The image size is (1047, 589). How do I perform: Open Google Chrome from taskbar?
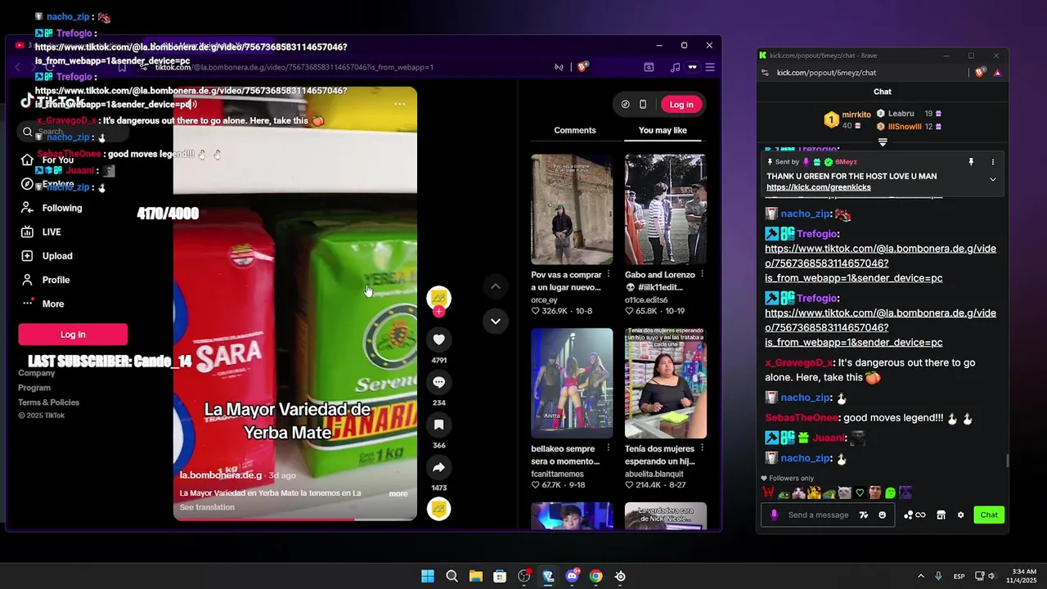point(596,576)
